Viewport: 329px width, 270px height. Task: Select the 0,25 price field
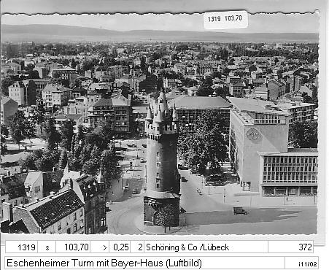[x=120, y=247]
